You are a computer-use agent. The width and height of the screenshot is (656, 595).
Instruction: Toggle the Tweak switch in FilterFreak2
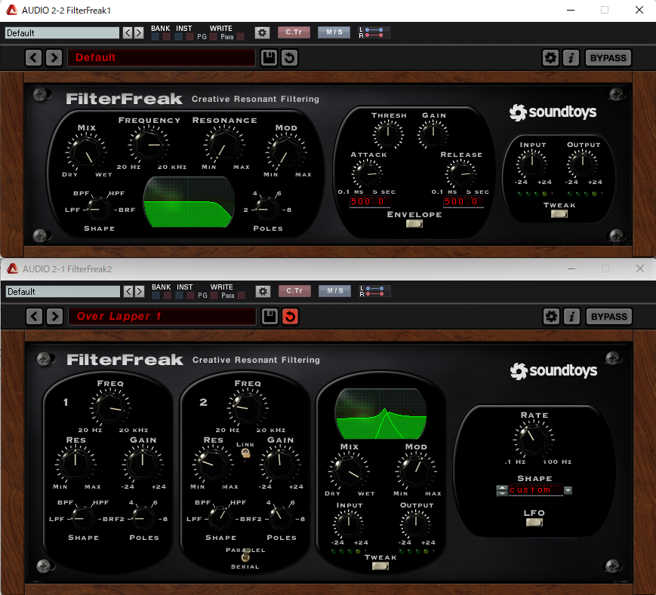click(x=380, y=566)
